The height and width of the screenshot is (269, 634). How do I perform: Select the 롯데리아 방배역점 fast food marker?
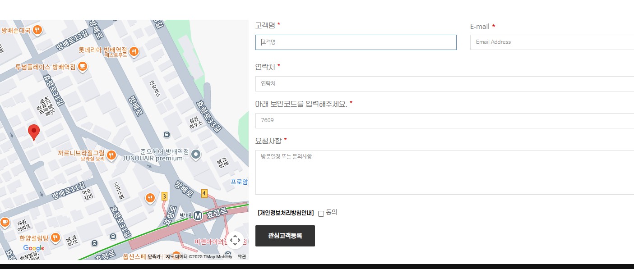point(133,52)
